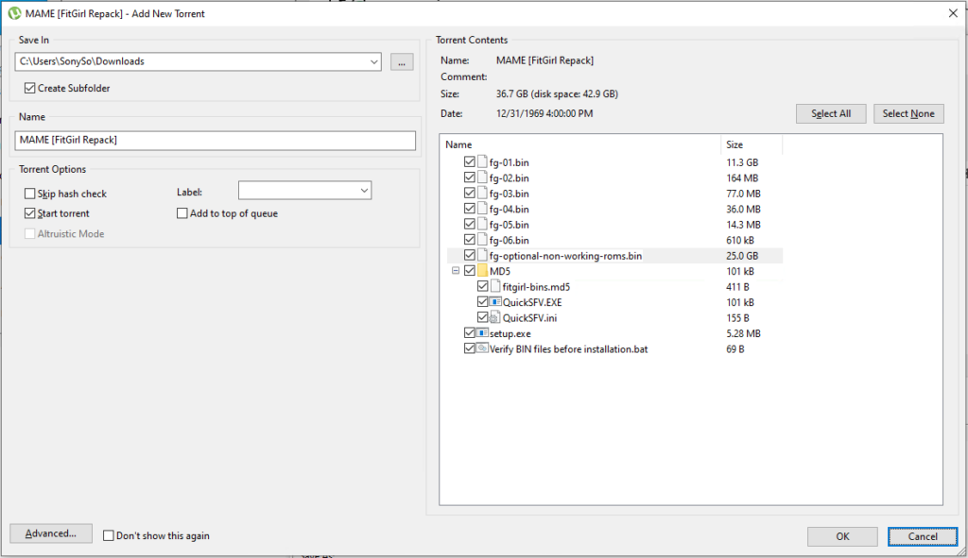Screen dimensions: 968x558
Task: Select fg-01.bin file name
Action: (510, 162)
